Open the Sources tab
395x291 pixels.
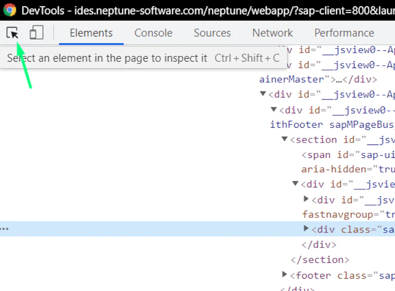[212, 33]
